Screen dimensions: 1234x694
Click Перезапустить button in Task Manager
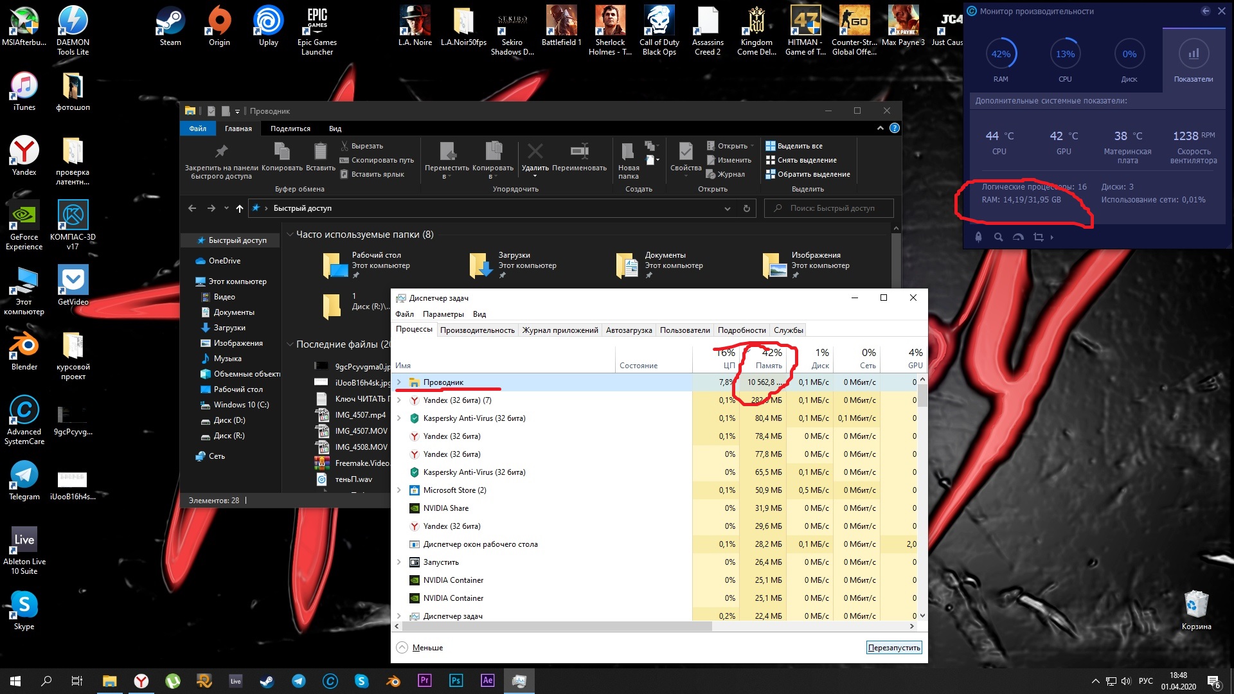pos(894,647)
